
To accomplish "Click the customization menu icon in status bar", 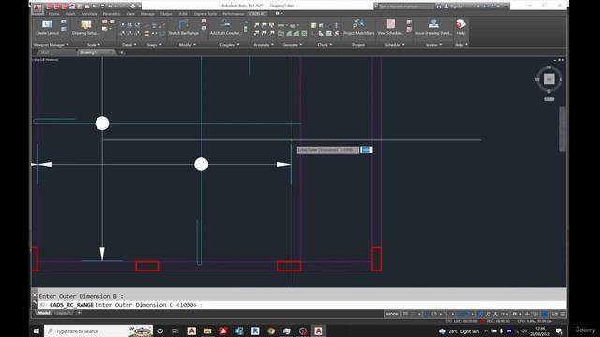I will (x=562, y=315).
